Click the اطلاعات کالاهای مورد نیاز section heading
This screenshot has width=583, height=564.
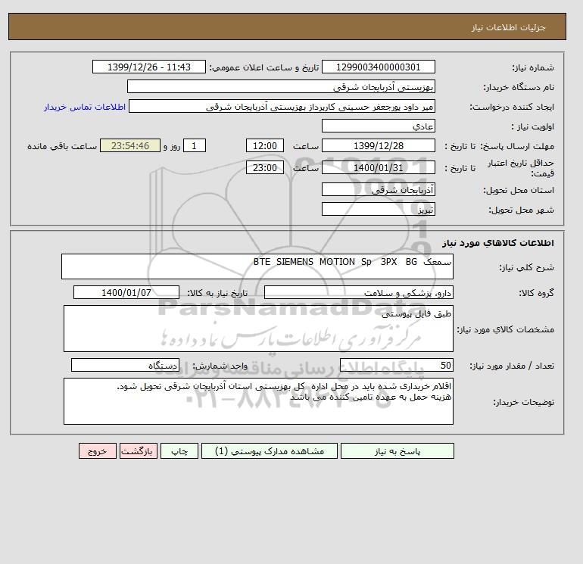pyautogui.click(x=498, y=243)
